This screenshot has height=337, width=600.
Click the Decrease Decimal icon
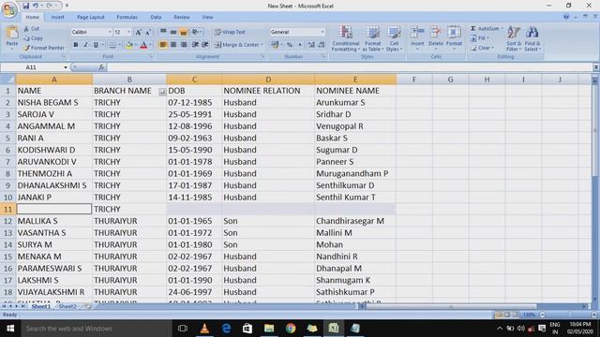point(322,45)
